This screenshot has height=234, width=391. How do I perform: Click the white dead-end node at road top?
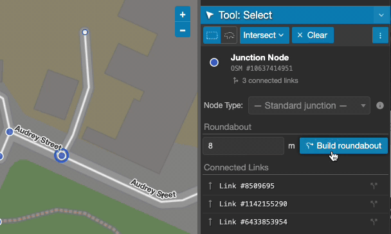(85, 32)
